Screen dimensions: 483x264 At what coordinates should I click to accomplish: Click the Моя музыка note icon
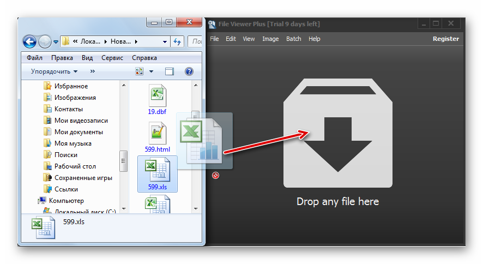pyautogui.click(x=47, y=143)
